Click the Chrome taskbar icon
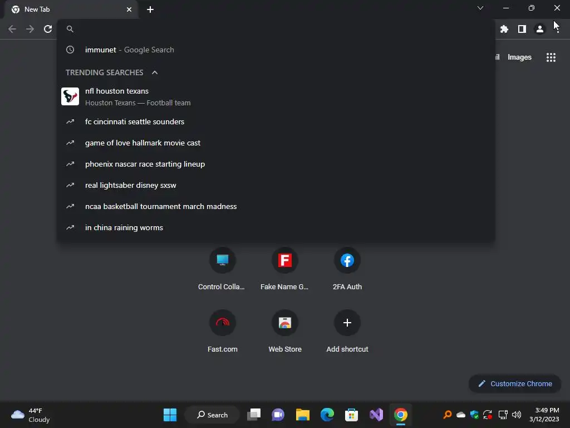Image resolution: width=570 pixels, height=428 pixels. click(400, 415)
